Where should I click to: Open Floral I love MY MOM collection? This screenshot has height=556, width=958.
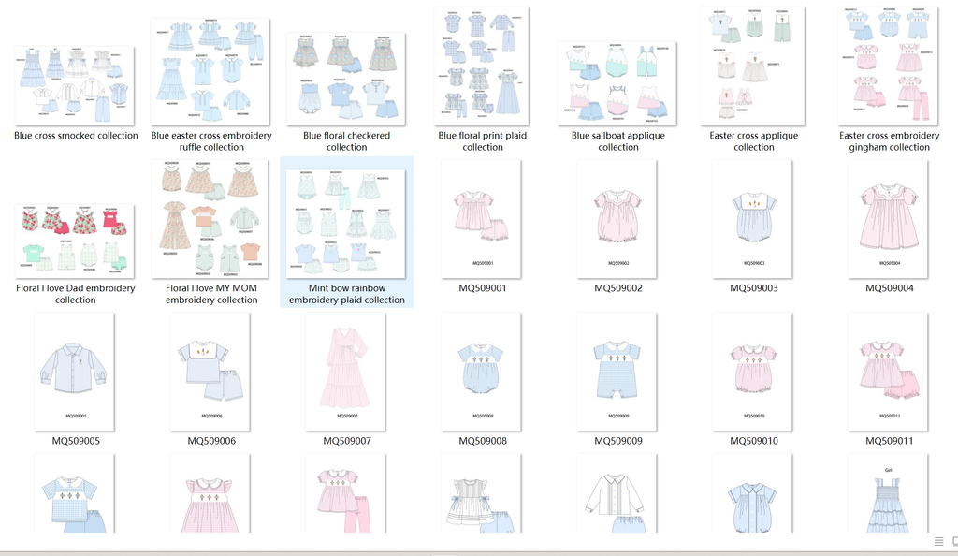pyautogui.click(x=210, y=218)
